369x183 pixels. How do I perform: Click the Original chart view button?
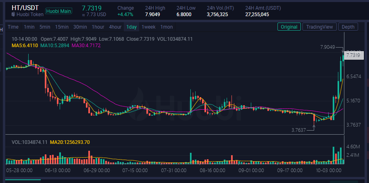click(289, 27)
